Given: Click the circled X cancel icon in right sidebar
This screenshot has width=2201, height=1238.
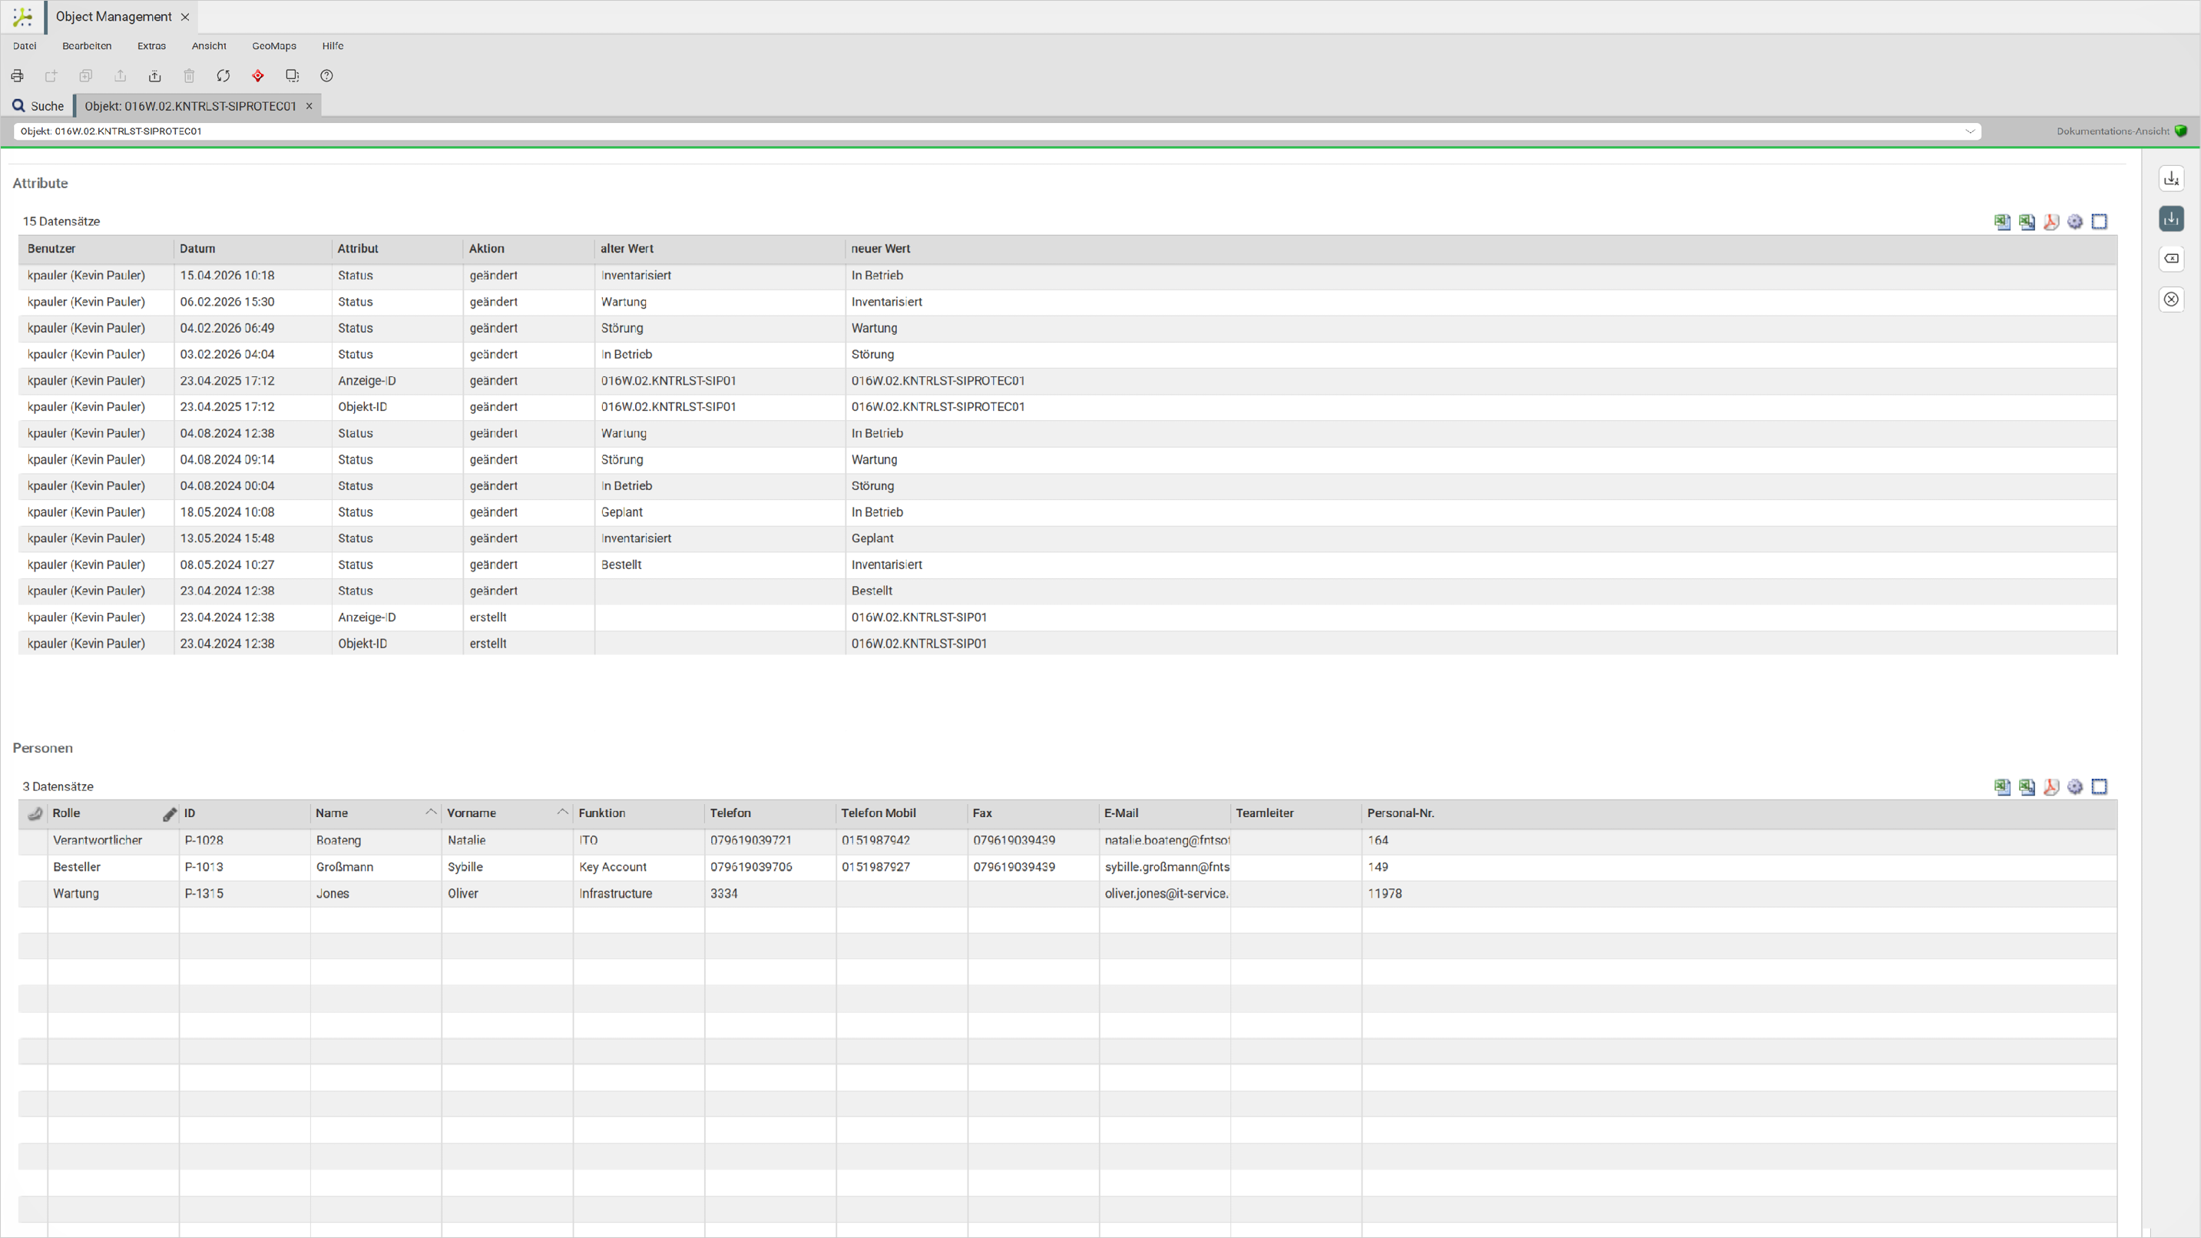Looking at the screenshot, I should pyautogui.click(x=2171, y=299).
